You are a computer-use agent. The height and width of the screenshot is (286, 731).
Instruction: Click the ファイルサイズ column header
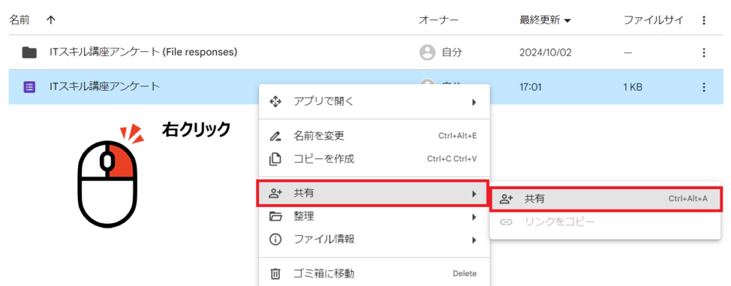652,20
